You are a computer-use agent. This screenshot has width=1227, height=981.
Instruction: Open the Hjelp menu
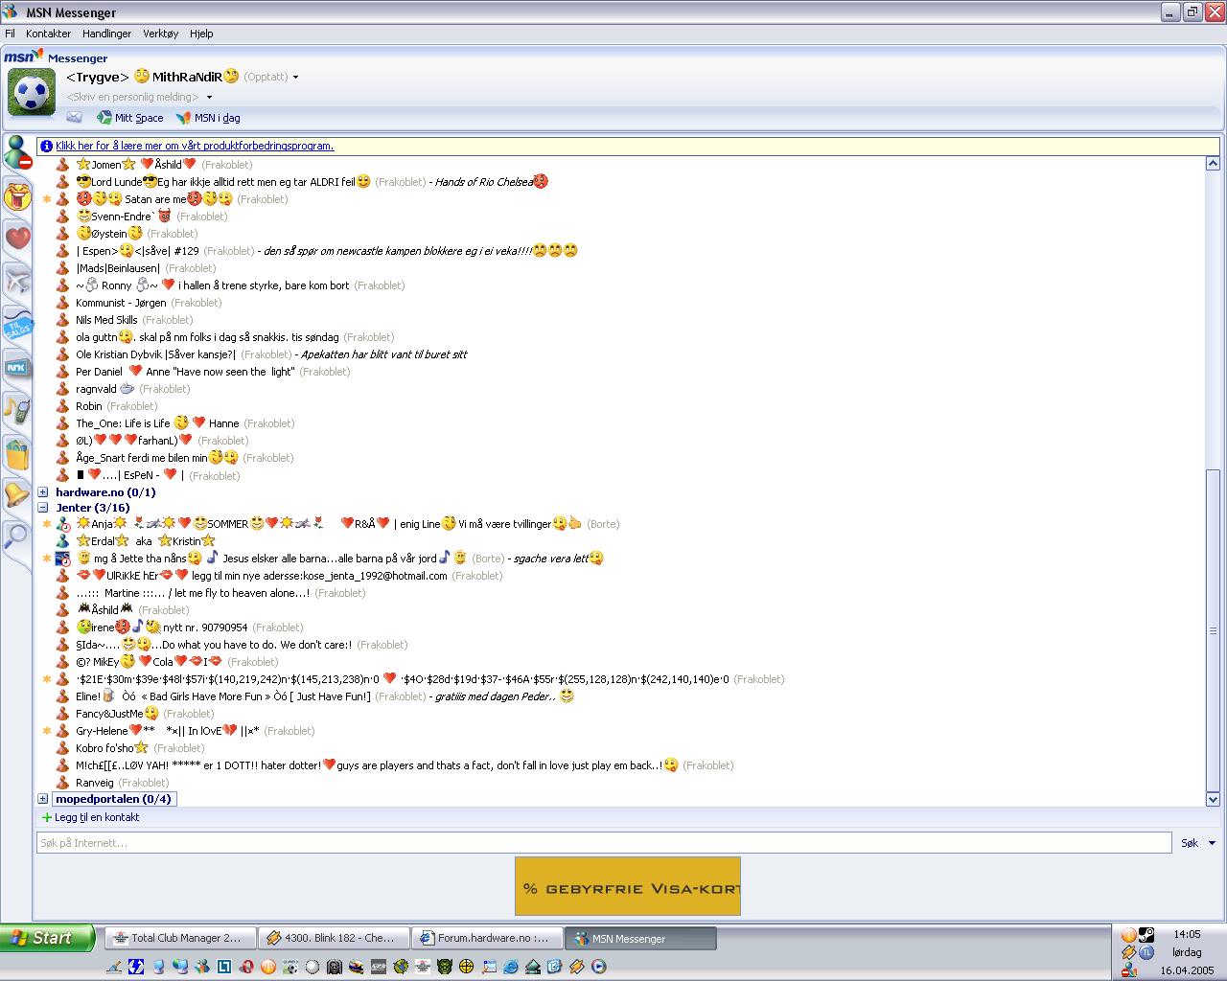(x=201, y=34)
